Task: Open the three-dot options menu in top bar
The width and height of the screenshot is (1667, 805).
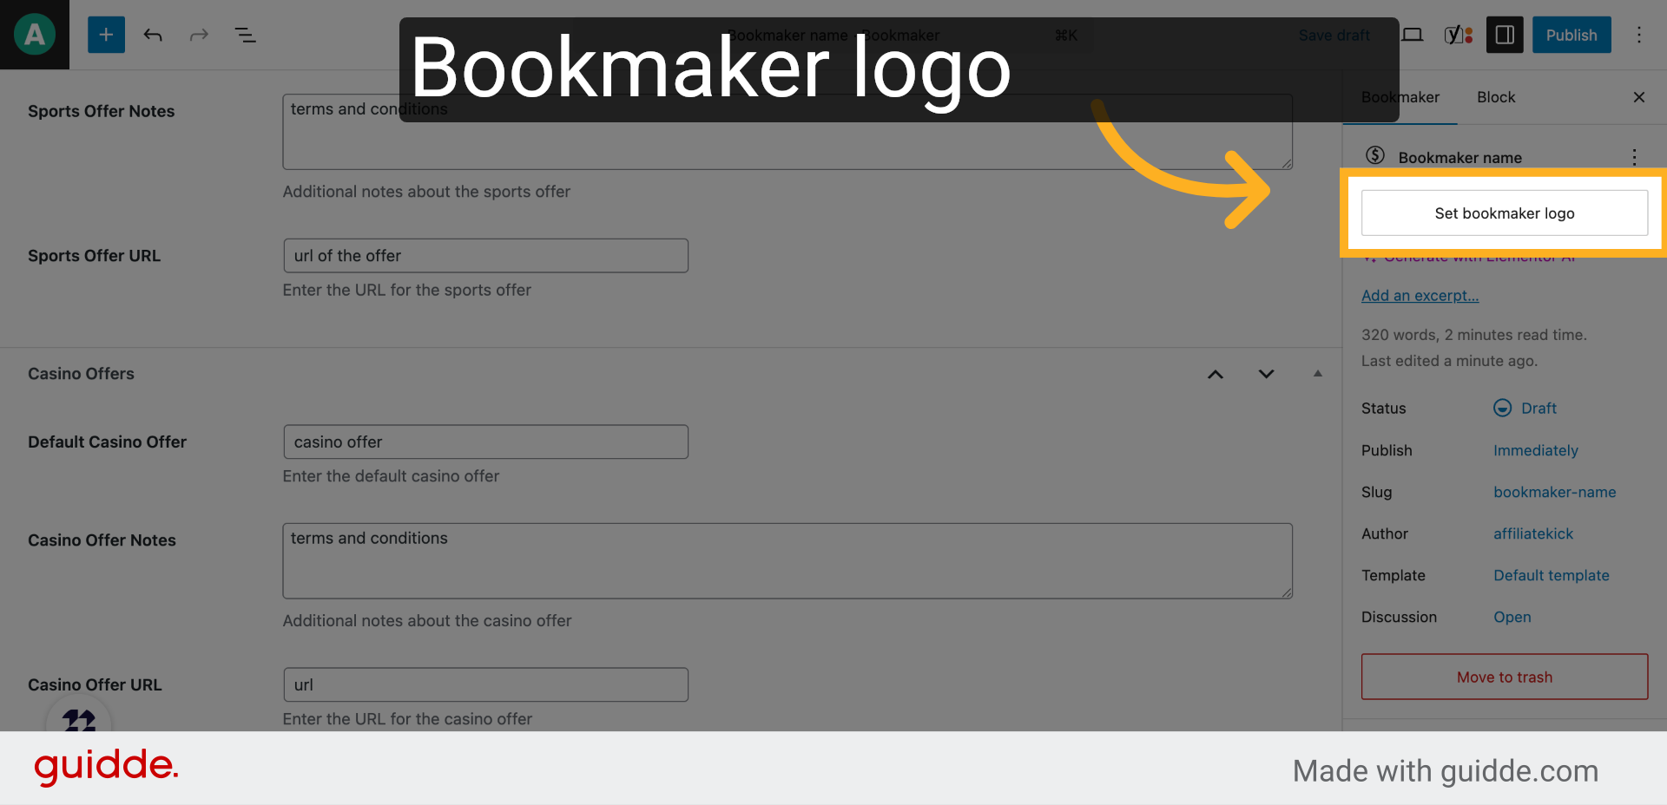Action: [x=1639, y=35]
